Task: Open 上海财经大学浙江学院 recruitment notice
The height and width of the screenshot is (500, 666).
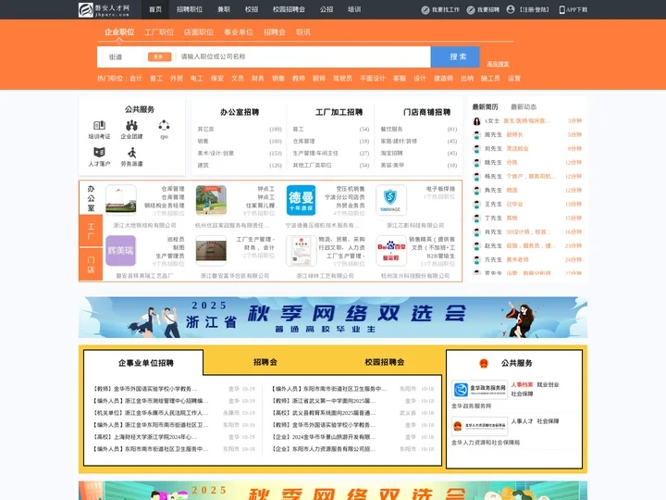Action: [x=145, y=437]
